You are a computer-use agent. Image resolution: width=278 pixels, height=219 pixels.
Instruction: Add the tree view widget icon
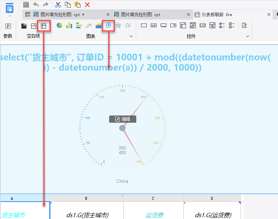[x=212, y=25]
